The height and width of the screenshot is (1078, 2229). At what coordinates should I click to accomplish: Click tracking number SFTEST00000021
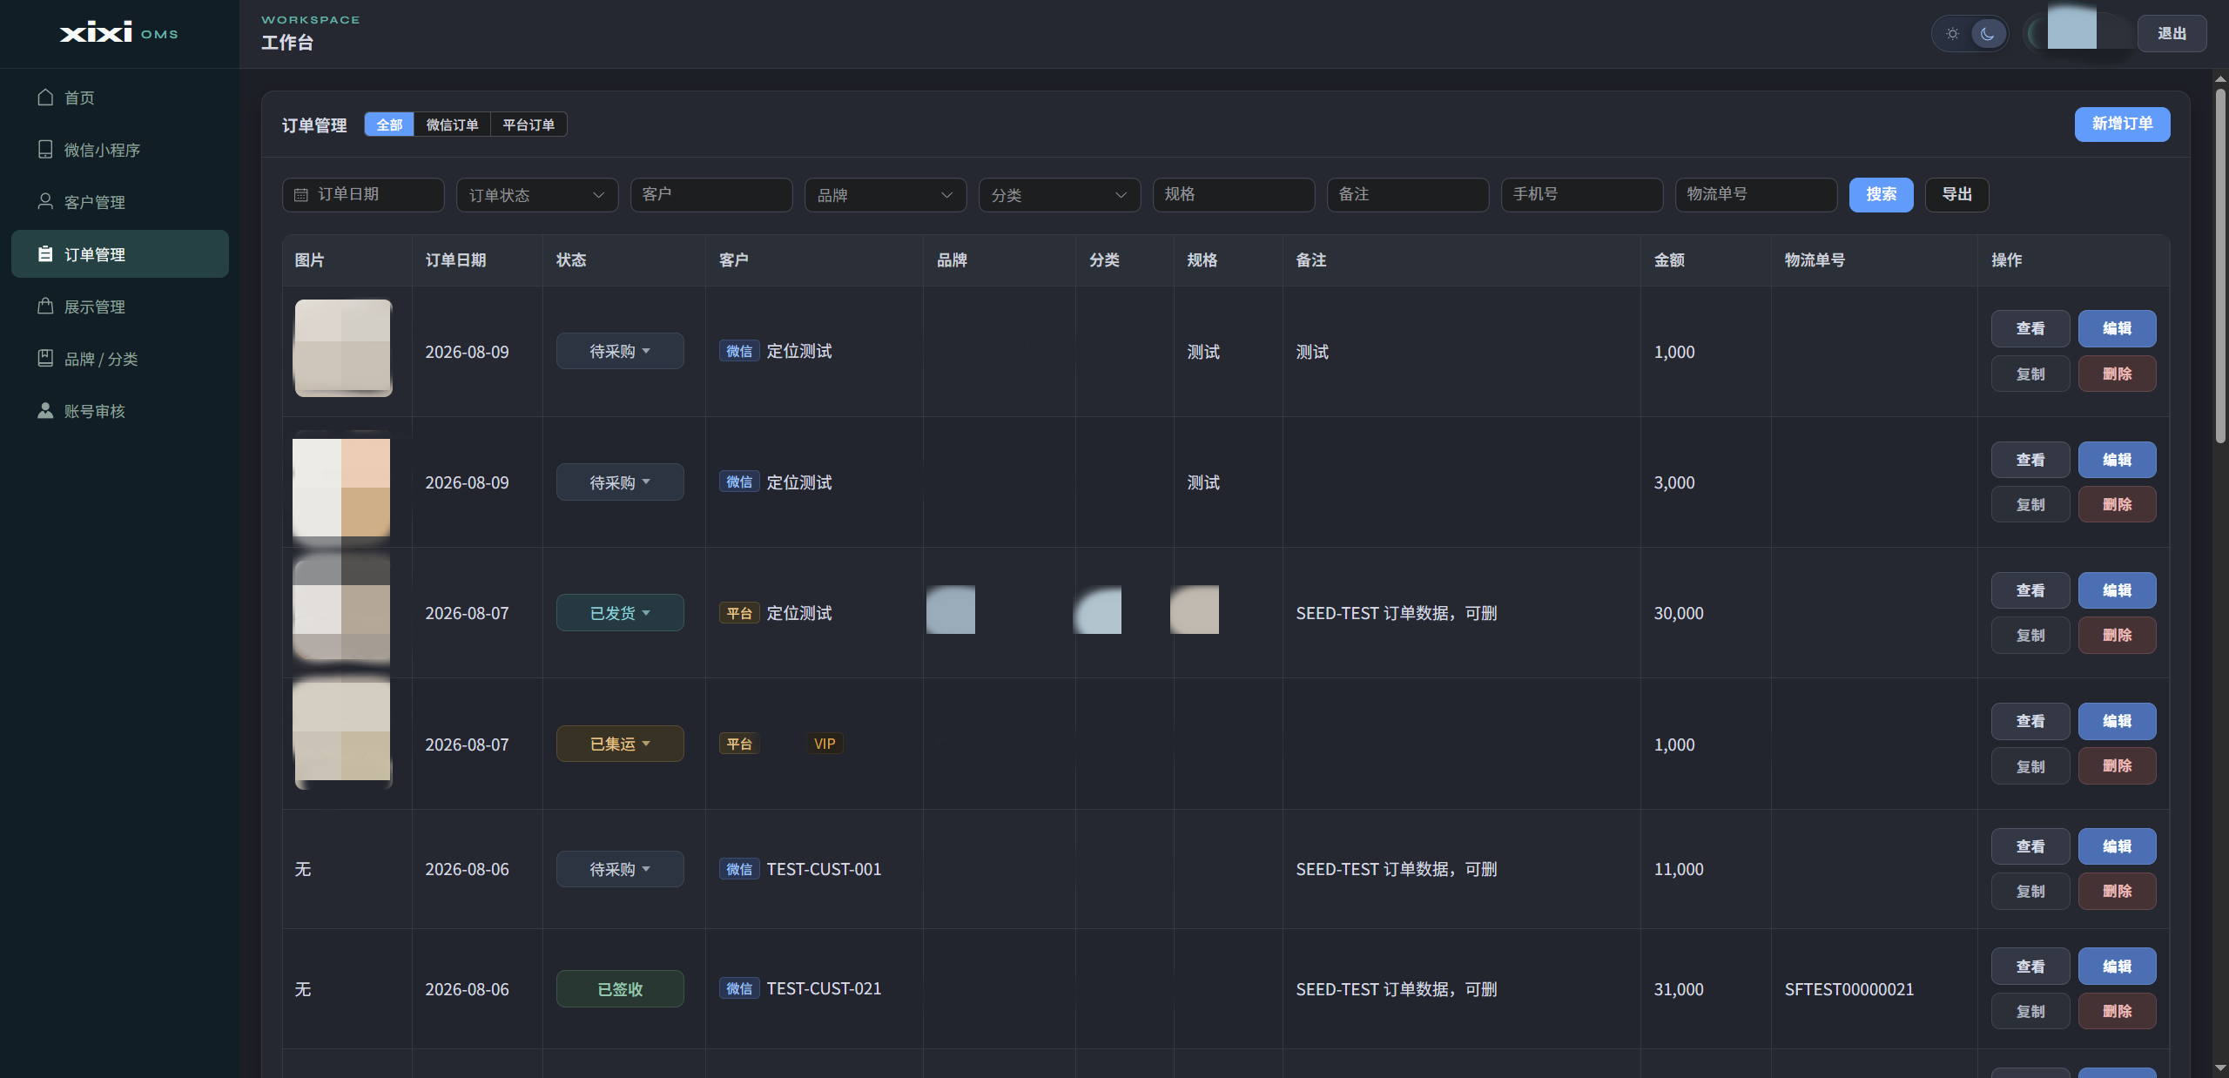click(1849, 989)
